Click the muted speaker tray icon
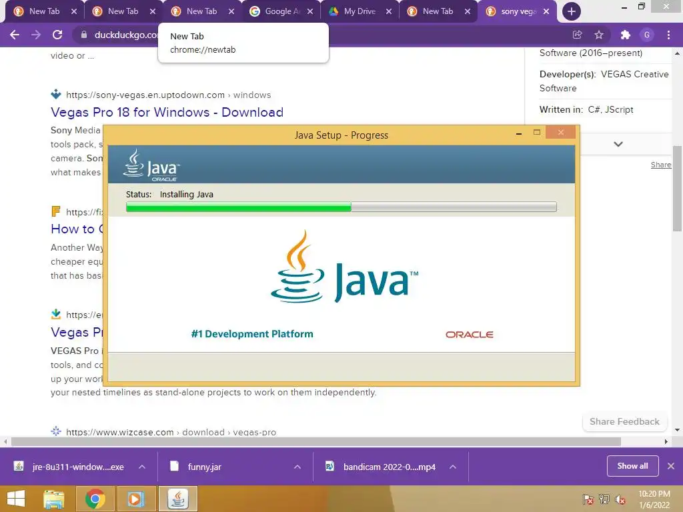The width and height of the screenshot is (683, 512). coord(620,499)
